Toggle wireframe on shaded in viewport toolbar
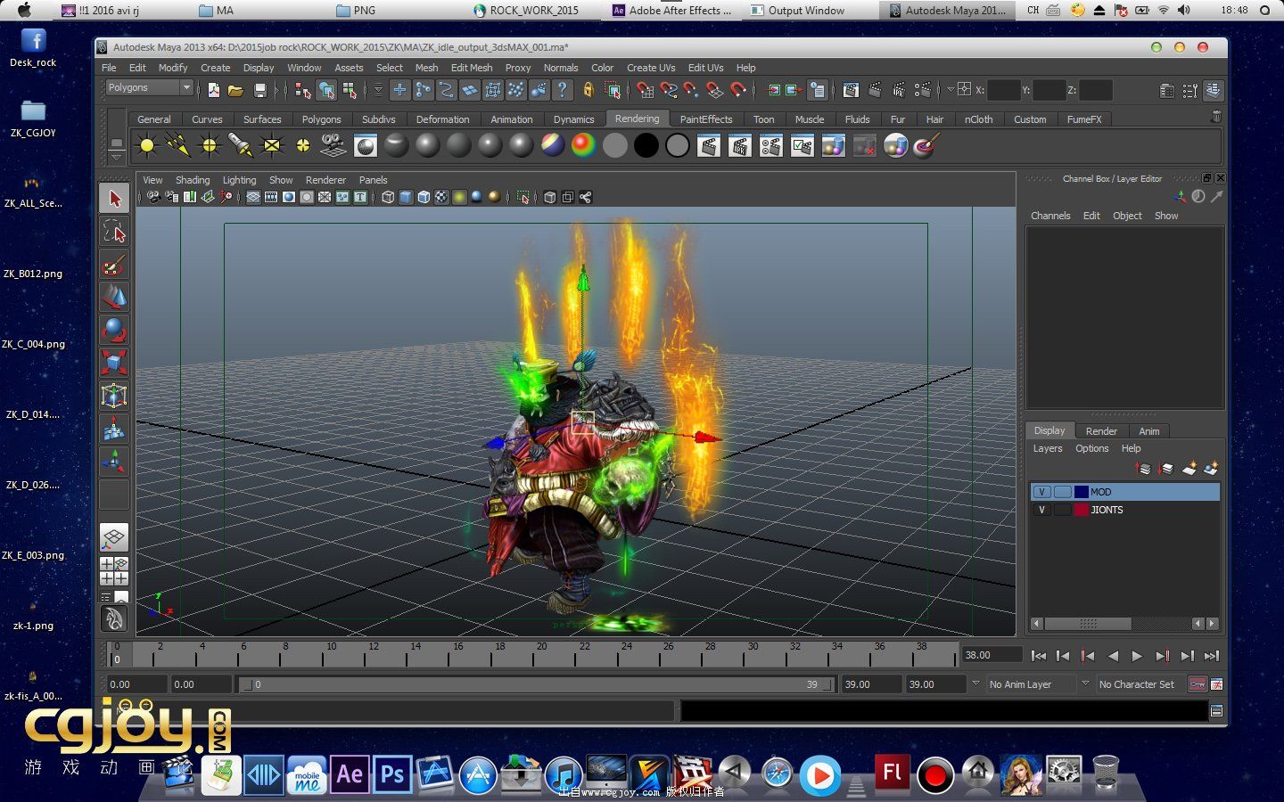The image size is (1284, 802). [x=424, y=197]
